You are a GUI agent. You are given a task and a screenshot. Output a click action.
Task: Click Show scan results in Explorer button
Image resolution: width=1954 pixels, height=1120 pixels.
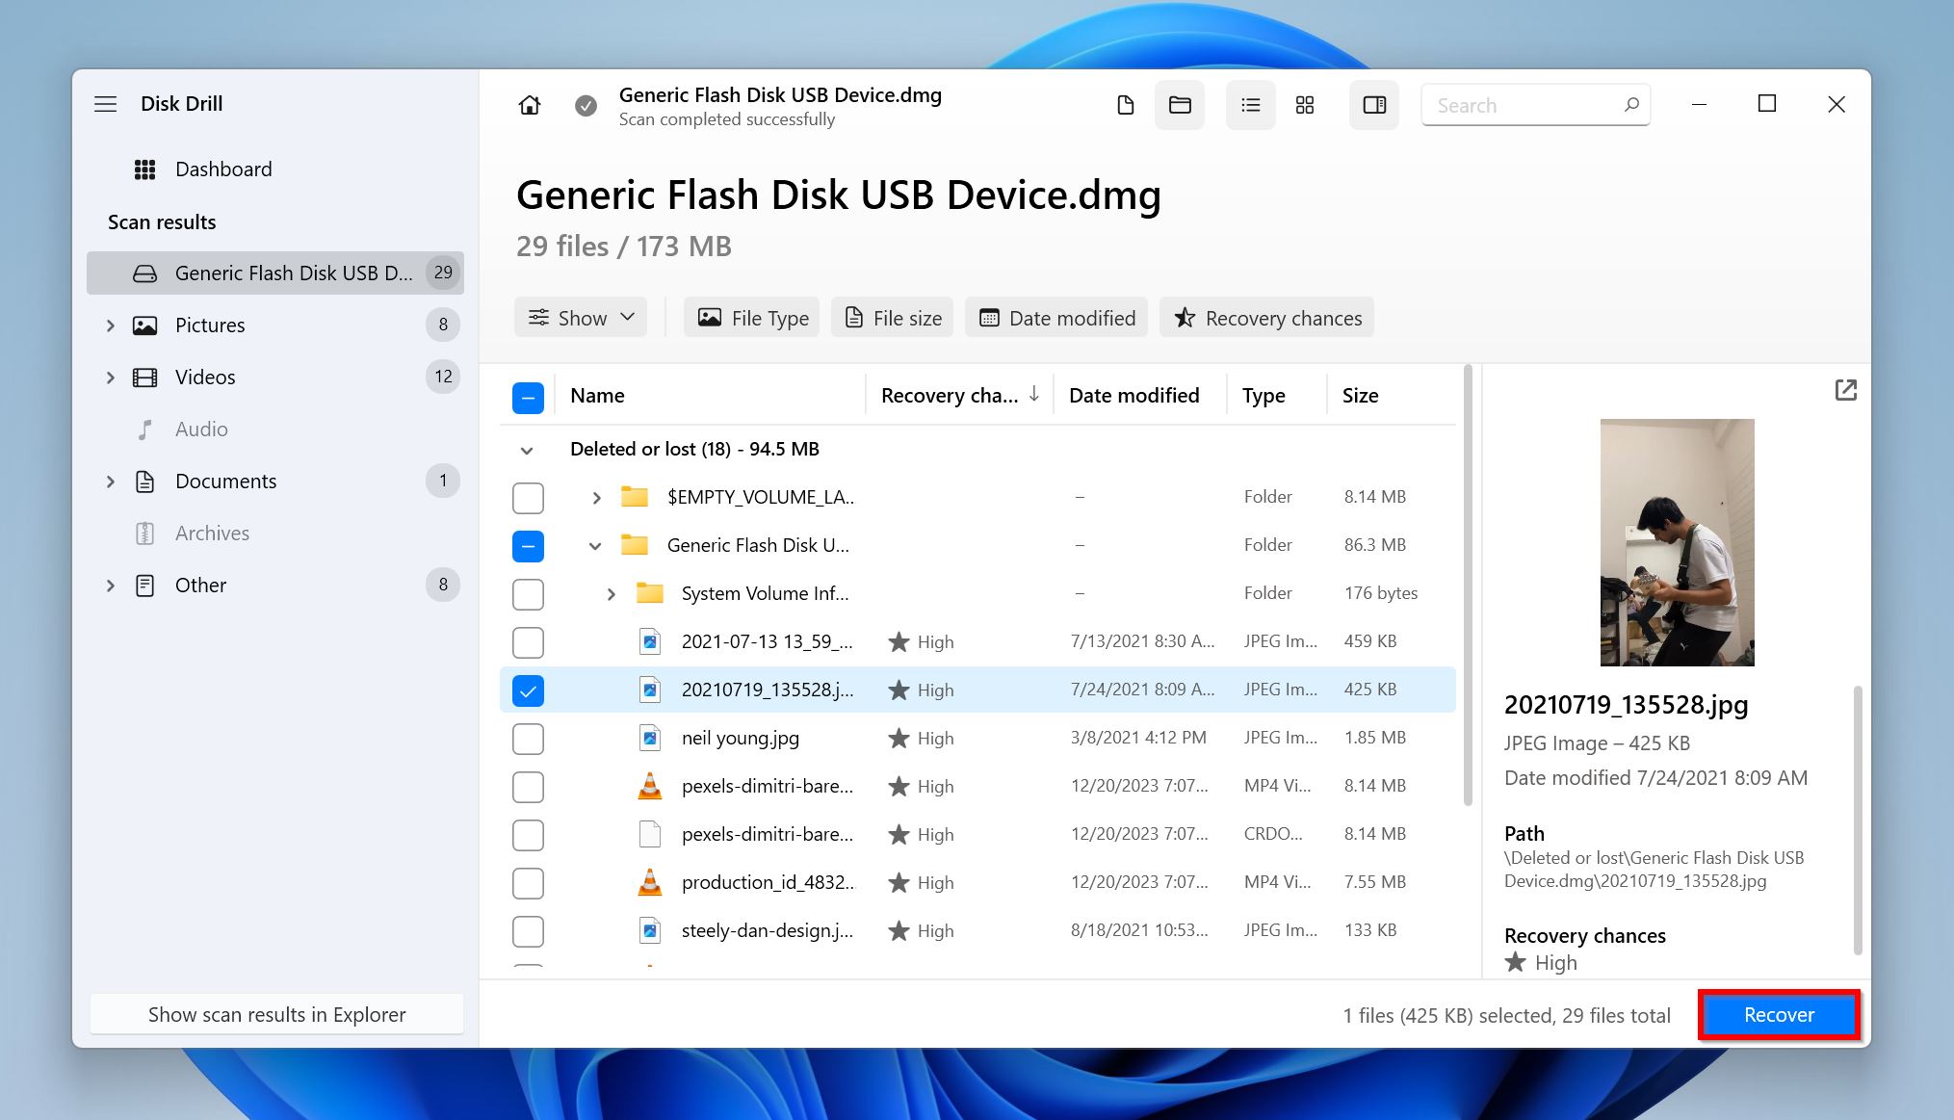pos(276,1014)
